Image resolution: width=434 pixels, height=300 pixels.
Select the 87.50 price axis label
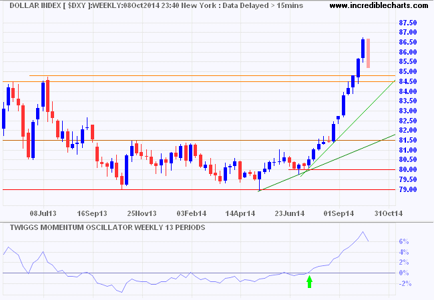coord(408,23)
